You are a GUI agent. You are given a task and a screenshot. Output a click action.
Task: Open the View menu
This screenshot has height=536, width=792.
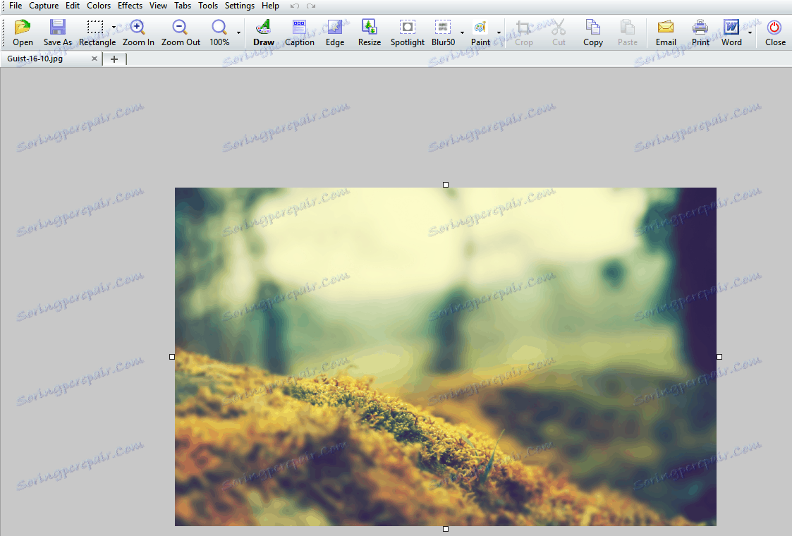coord(158,6)
